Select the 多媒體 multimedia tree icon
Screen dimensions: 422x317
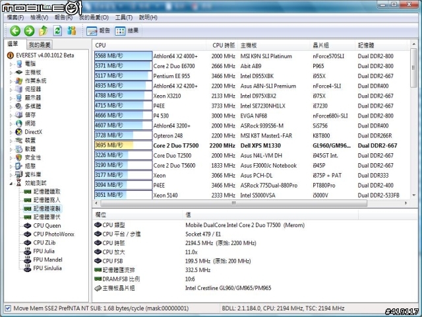point(19,106)
